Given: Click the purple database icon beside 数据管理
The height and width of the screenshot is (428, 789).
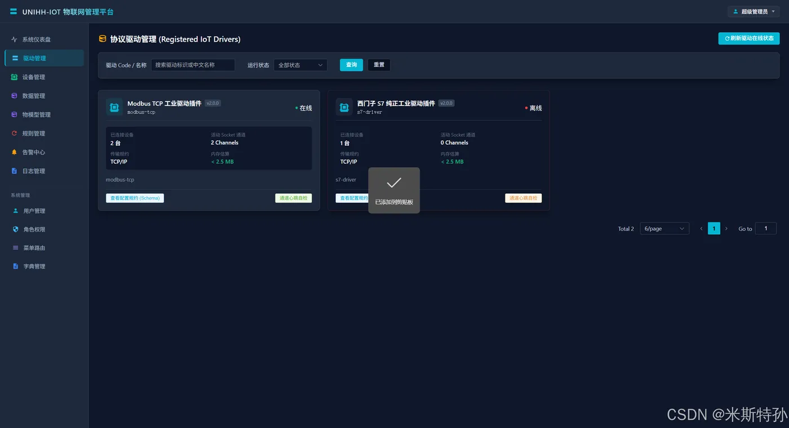Looking at the screenshot, I should click(15, 96).
